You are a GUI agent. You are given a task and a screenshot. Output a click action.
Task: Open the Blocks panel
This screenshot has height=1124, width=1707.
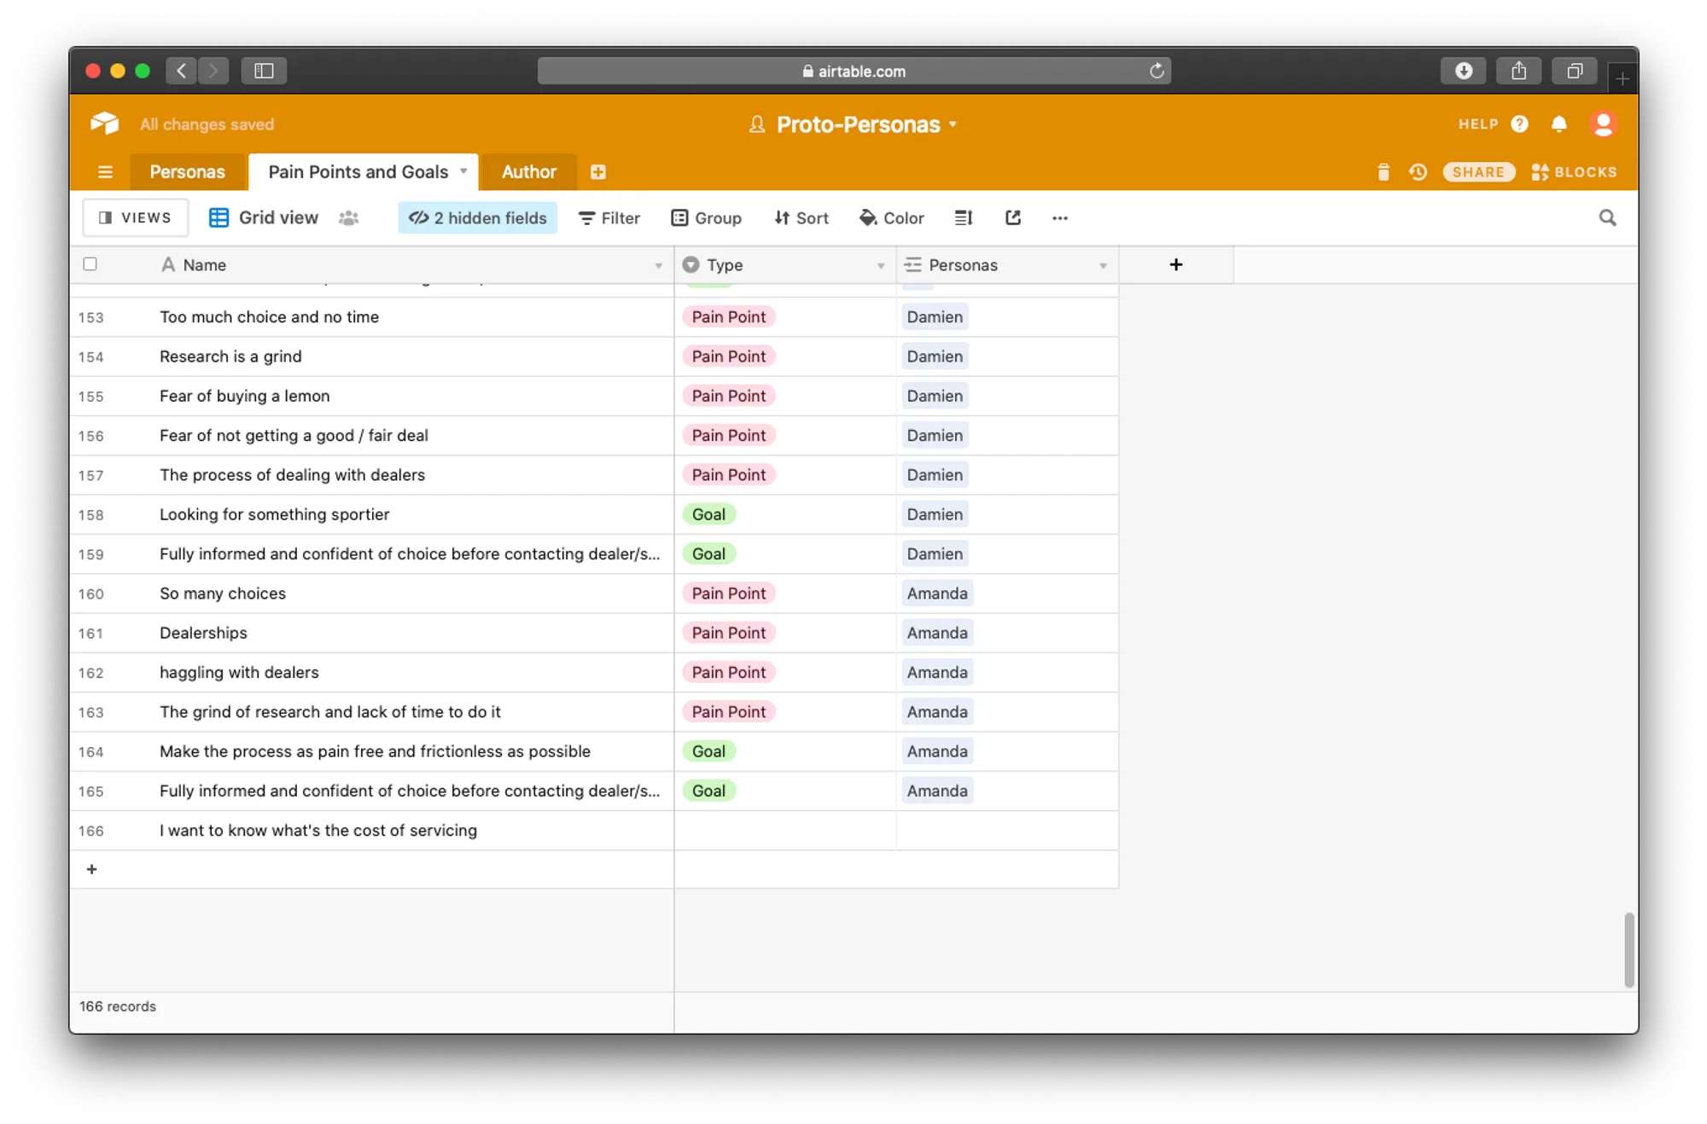pos(1574,172)
